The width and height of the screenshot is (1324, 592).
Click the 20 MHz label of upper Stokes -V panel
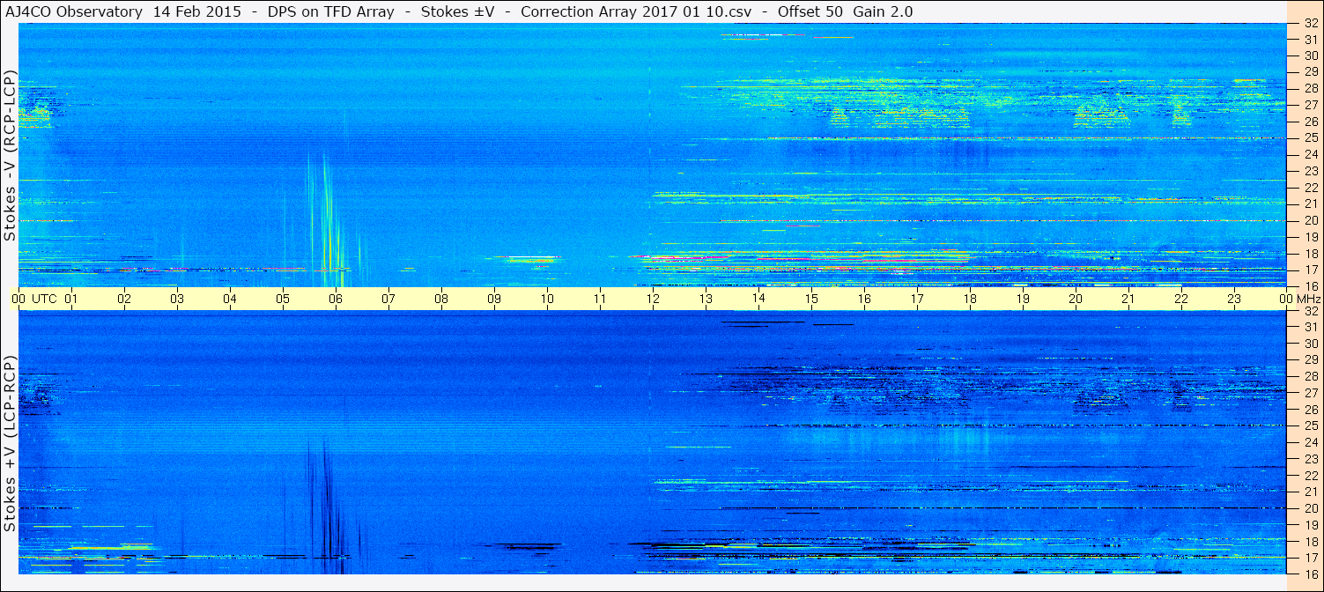pyautogui.click(x=1310, y=220)
